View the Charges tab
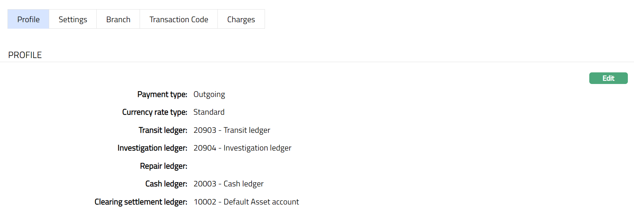Viewport: 634px width, 212px height. point(241,19)
